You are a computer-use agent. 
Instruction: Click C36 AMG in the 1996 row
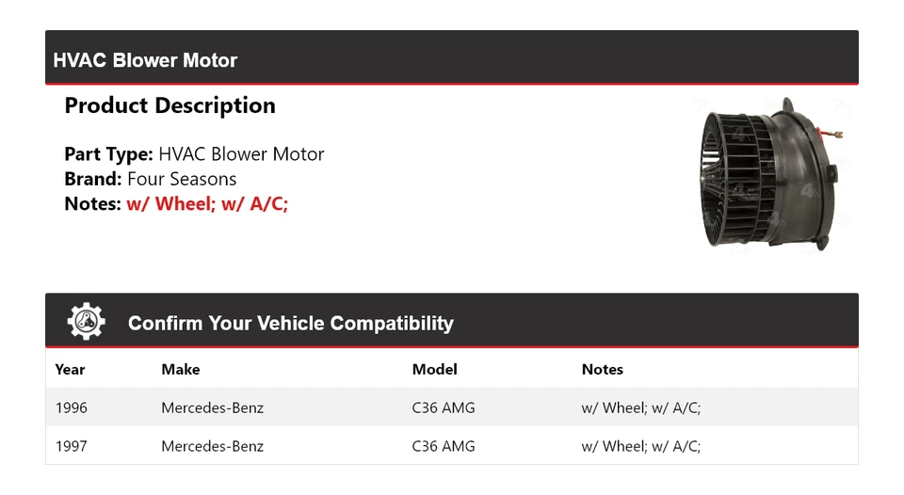(444, 407)
